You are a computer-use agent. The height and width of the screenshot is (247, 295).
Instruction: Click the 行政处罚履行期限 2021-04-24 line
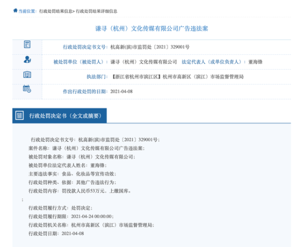71,216
